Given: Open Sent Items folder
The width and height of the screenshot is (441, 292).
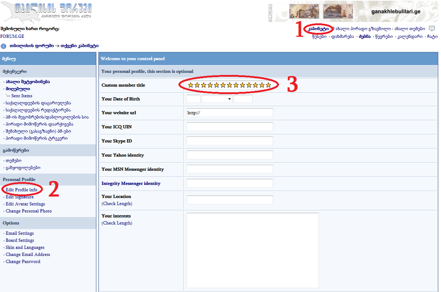Looking at the screenshot, I should [22, 96].
